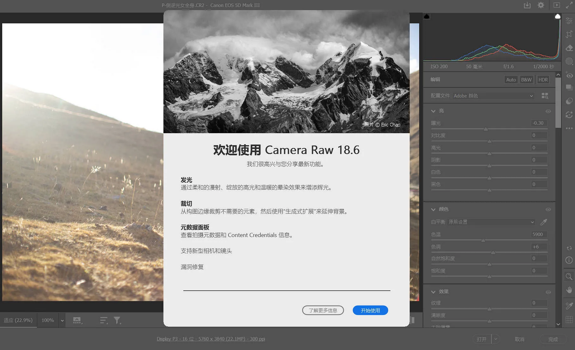This screenshot has width=575, height=350.
Task: Open the 白平衡 原照设置 dropdown
Action: tap(492, 222)
